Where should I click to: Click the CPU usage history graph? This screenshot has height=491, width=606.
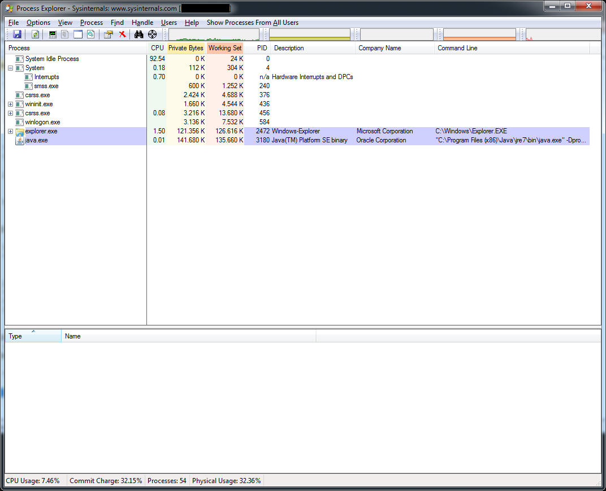pos(214,34)
